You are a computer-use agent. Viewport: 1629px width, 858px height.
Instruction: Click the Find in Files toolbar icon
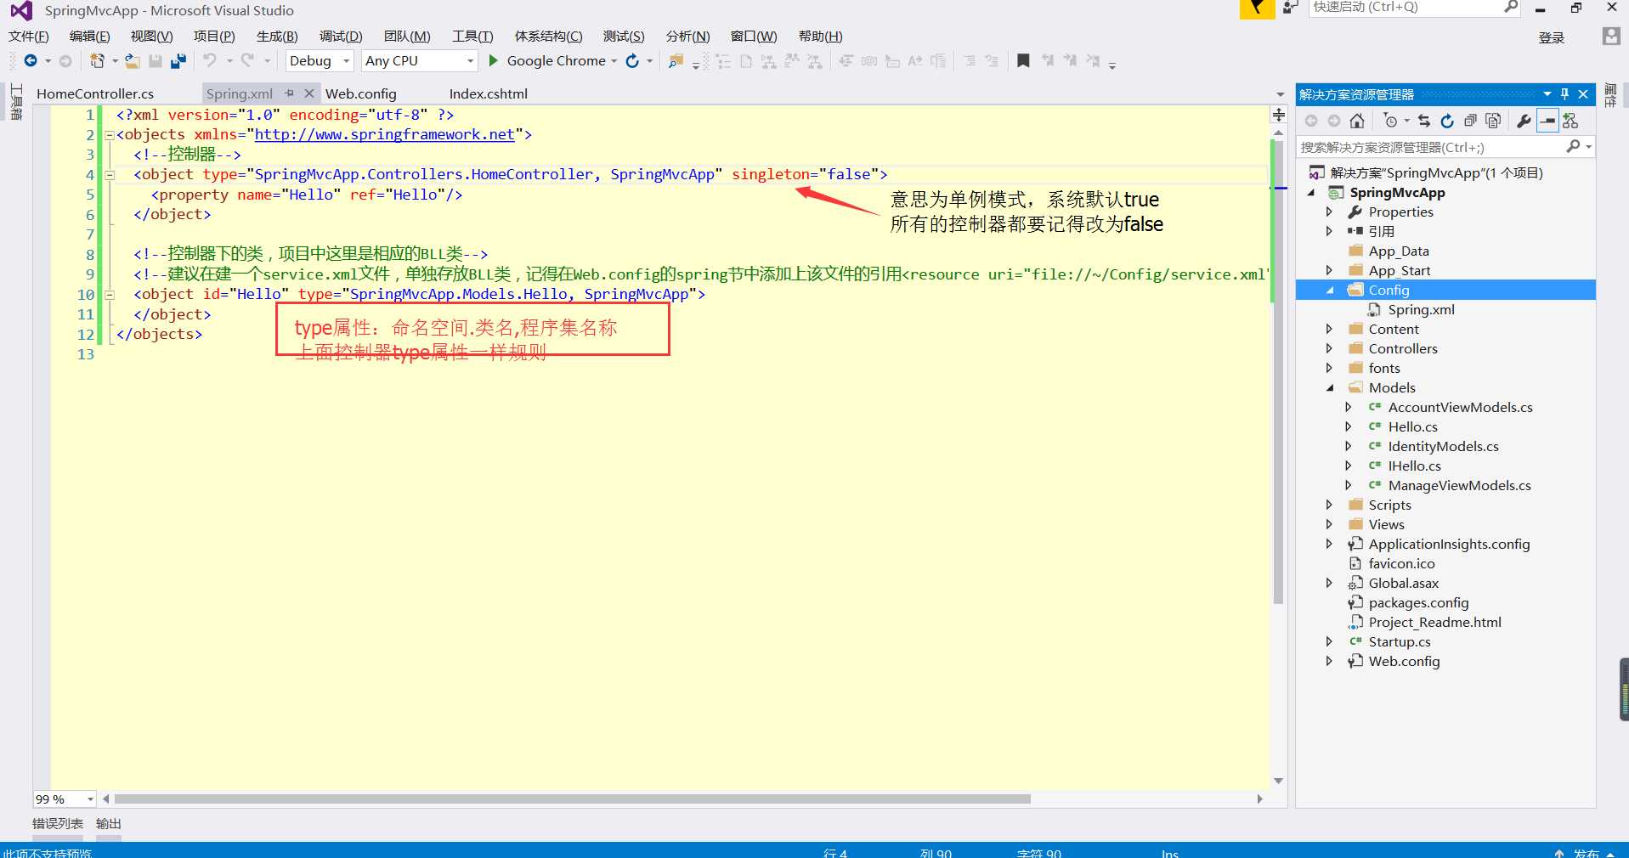[676, 60]
